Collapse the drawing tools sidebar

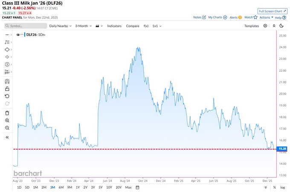tap(7, 137)
